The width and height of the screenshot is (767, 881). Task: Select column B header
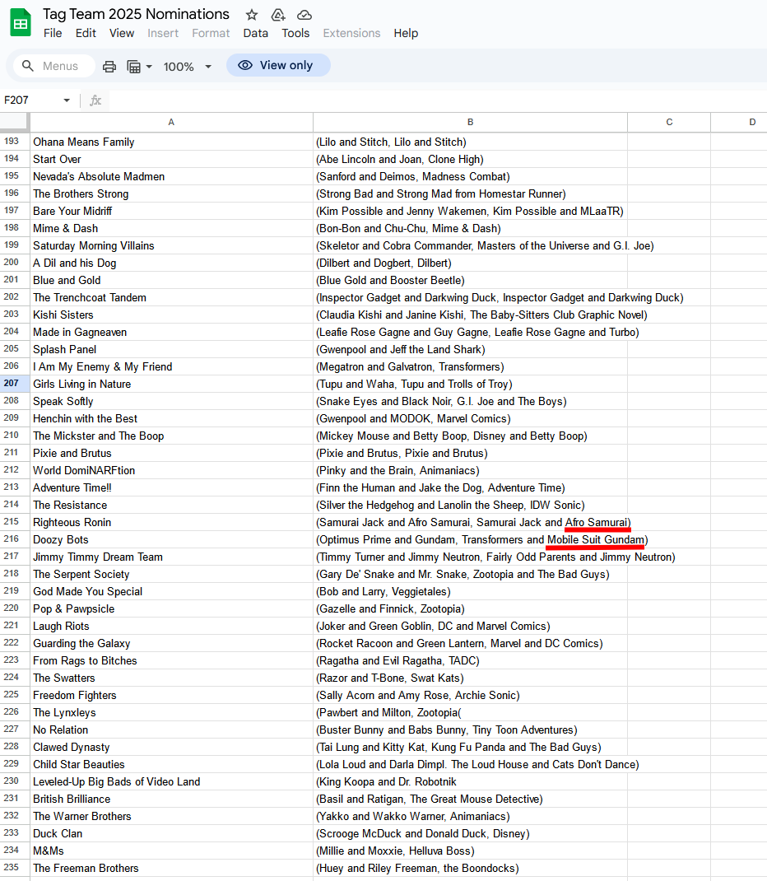[470, 122]
